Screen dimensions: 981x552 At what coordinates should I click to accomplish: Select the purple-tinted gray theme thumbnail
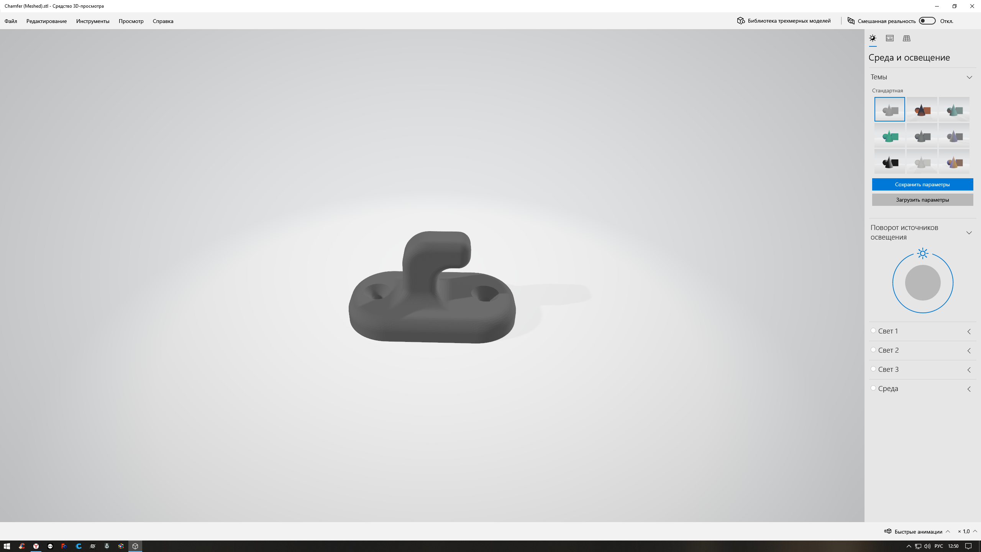pyautogui.click(x=954, y=135)
